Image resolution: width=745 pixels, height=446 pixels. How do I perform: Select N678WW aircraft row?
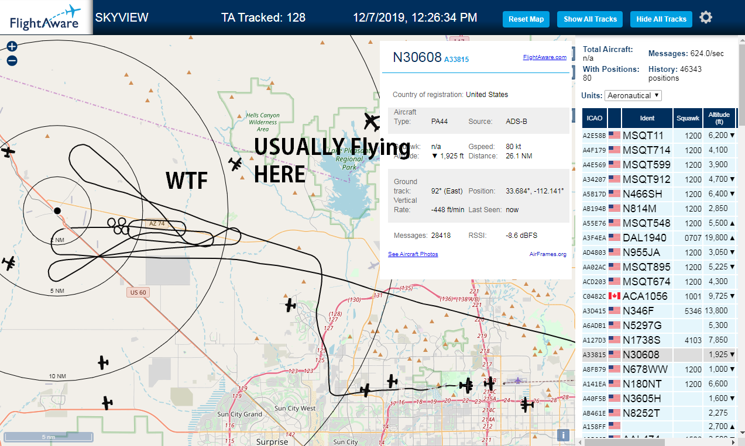[660, 369]
